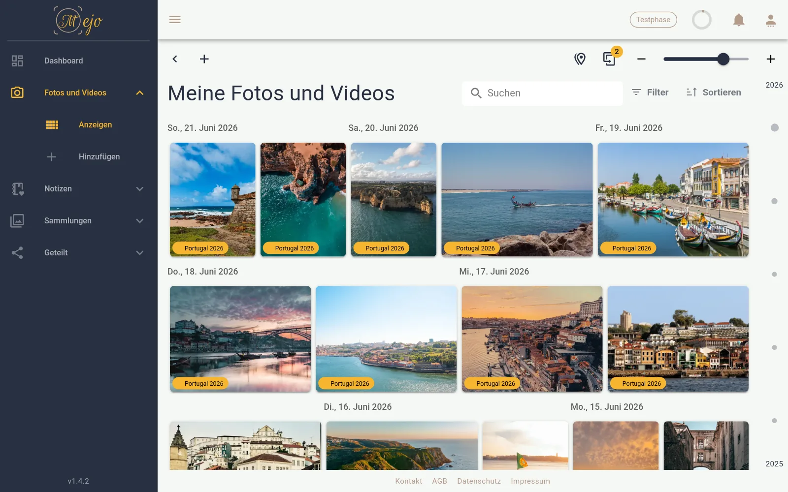Open the Sortieren options
Image resolution: width=788 pixels, height=492 pixels.
pyautogui.click(x=714, y=92)
